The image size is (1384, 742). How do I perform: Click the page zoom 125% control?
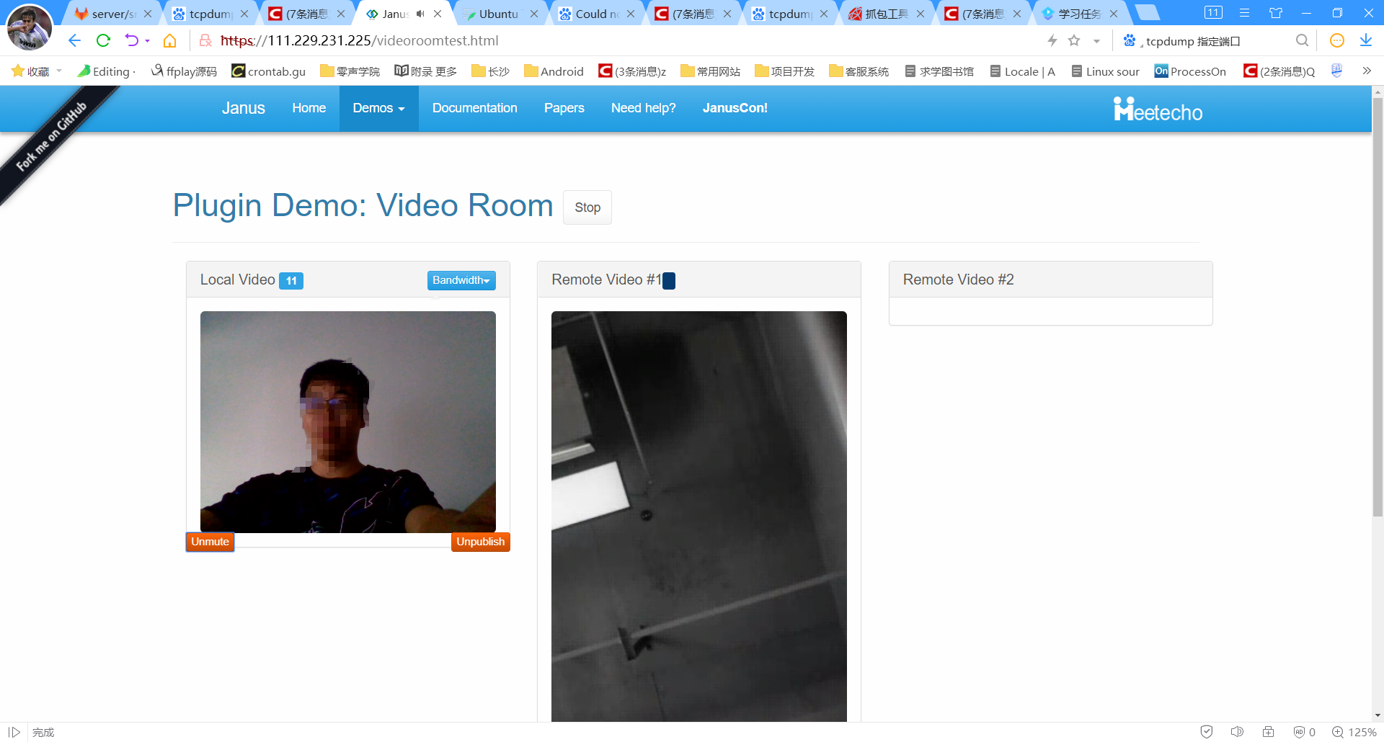(x=1354, y=732)
